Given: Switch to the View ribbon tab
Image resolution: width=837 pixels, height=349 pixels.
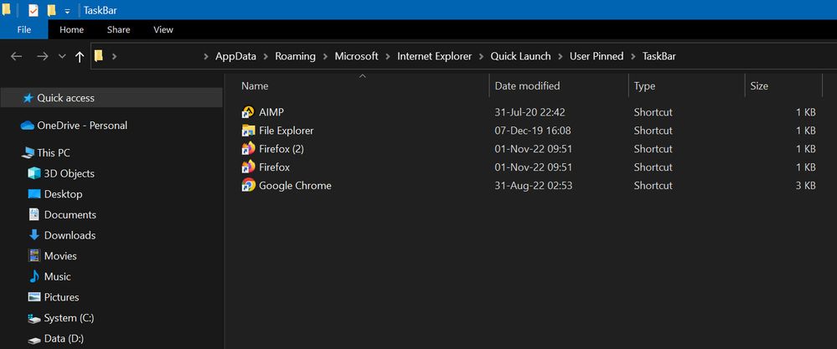Looking at the screenshot, I should [163, 29].
